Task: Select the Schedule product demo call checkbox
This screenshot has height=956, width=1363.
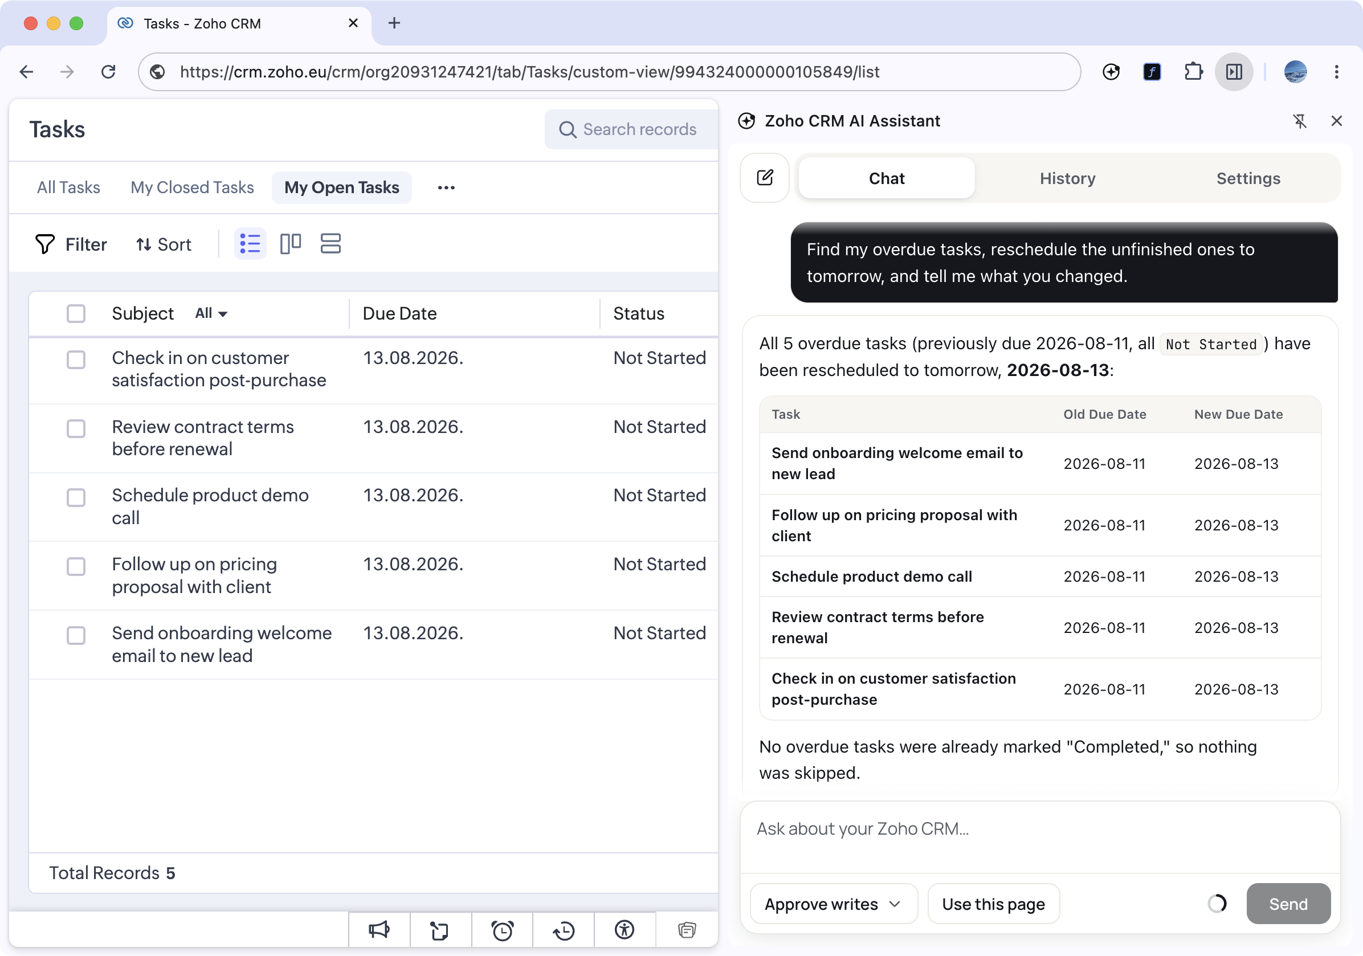Action: (x=76, y=497)
